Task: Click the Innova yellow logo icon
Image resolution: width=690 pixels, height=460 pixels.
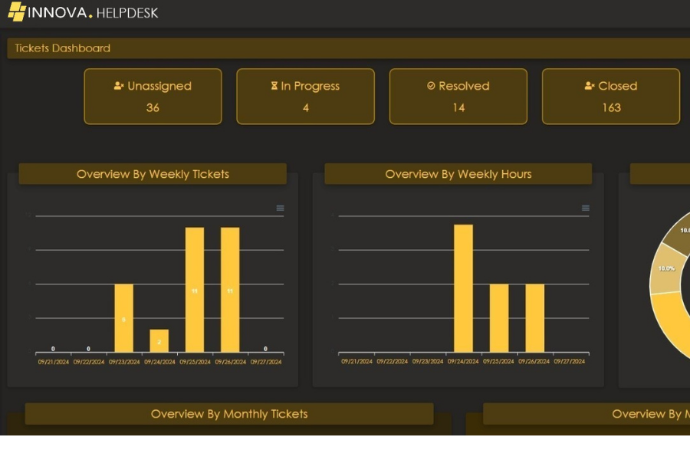Action: 17,11
